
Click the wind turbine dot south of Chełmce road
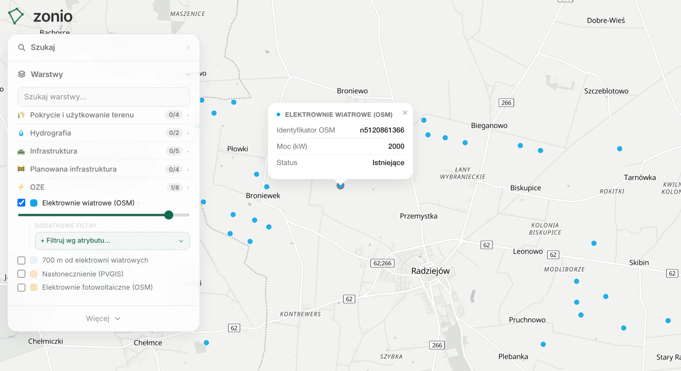(x=206, y=343)
